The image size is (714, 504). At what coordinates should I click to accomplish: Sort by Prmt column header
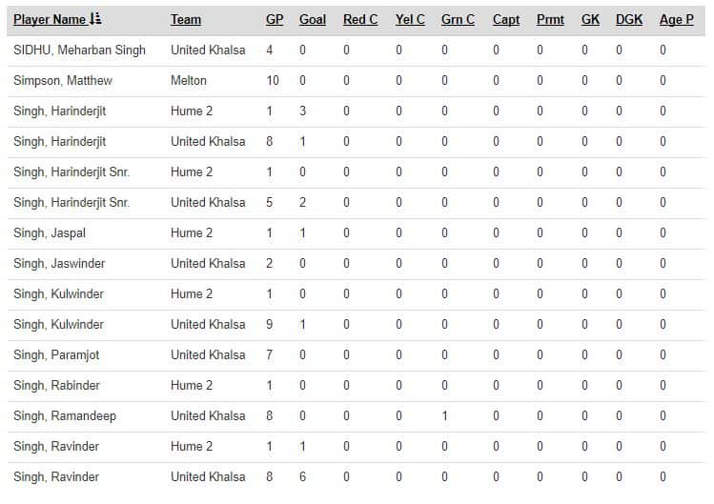(x=550, y=19)
